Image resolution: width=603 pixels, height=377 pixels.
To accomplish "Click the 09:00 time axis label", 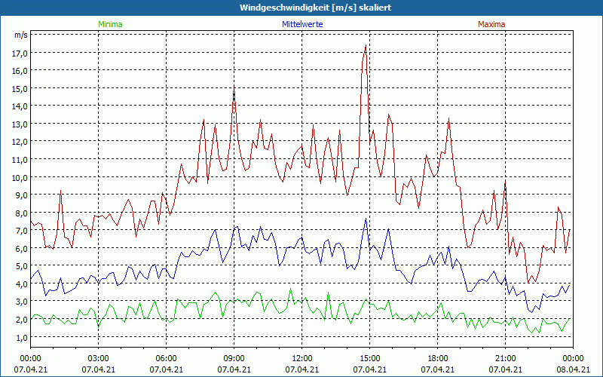I will 234,359.
